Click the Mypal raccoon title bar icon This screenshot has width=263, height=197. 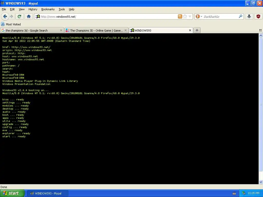pos(3,3)
